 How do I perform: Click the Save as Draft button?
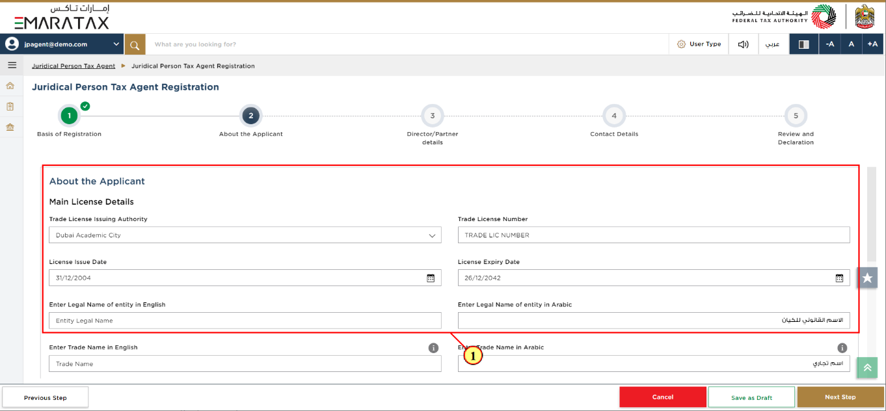coord(751,397)
